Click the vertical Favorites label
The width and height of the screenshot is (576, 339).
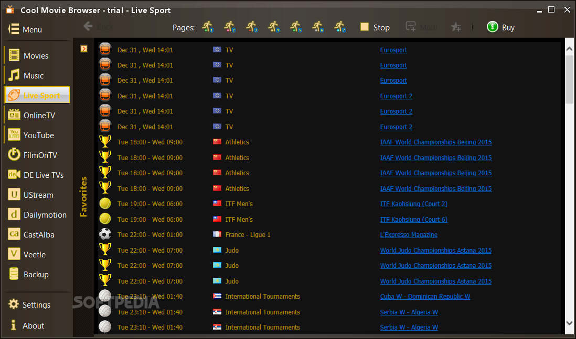point(83,196)
